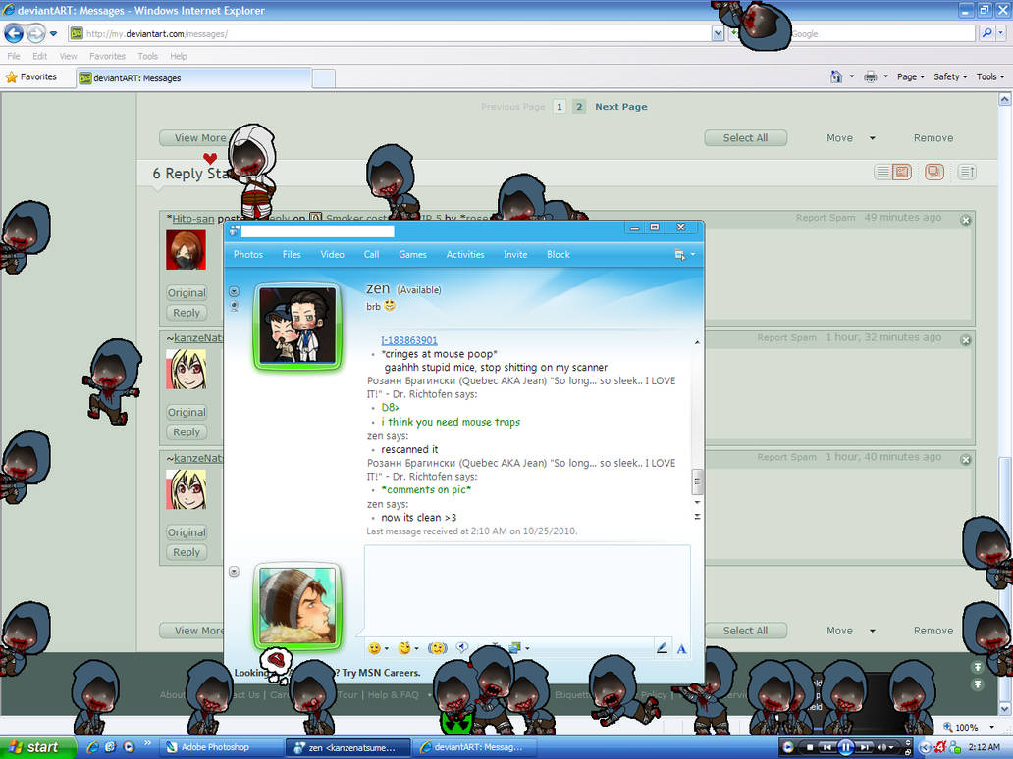Click the IE Print icon
1013x759 pixels.
click(x=871, y=76)
